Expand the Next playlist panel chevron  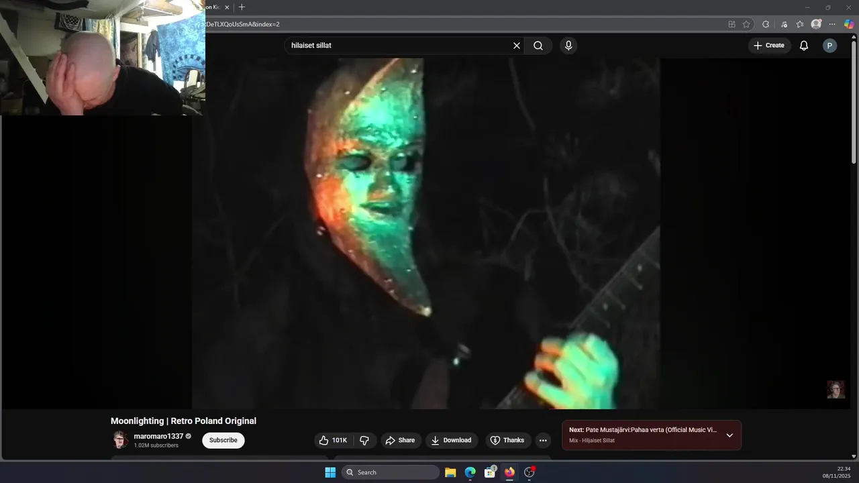(729, 435)
